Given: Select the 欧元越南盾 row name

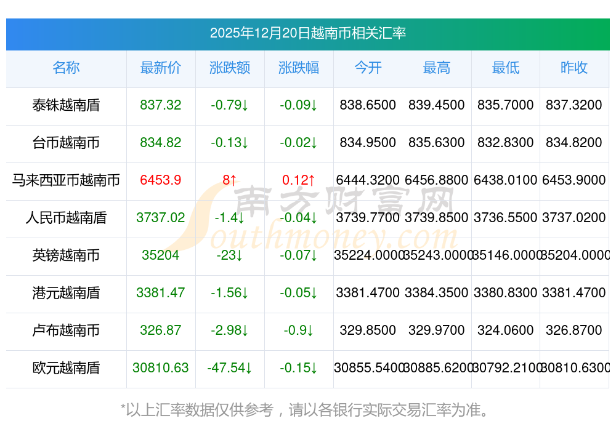Looking at the screenshot, I should (x=66, y=368).
